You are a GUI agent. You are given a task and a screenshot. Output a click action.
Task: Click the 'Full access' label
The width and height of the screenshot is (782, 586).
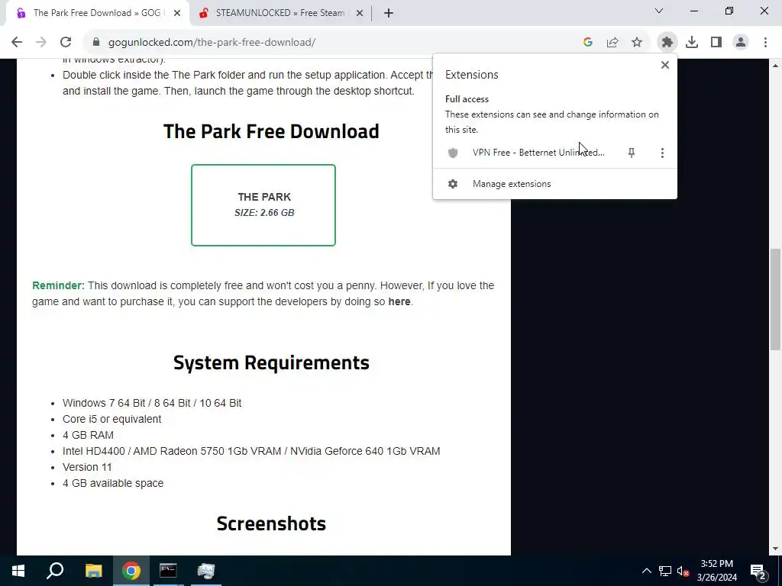467,99
